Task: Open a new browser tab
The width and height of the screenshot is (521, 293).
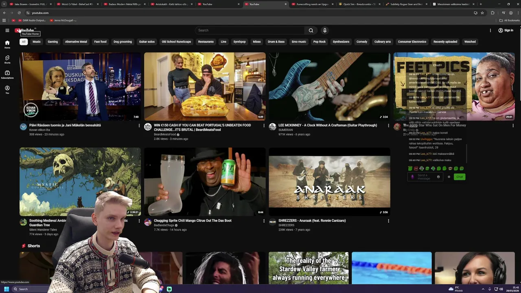Action: point(481,4)
